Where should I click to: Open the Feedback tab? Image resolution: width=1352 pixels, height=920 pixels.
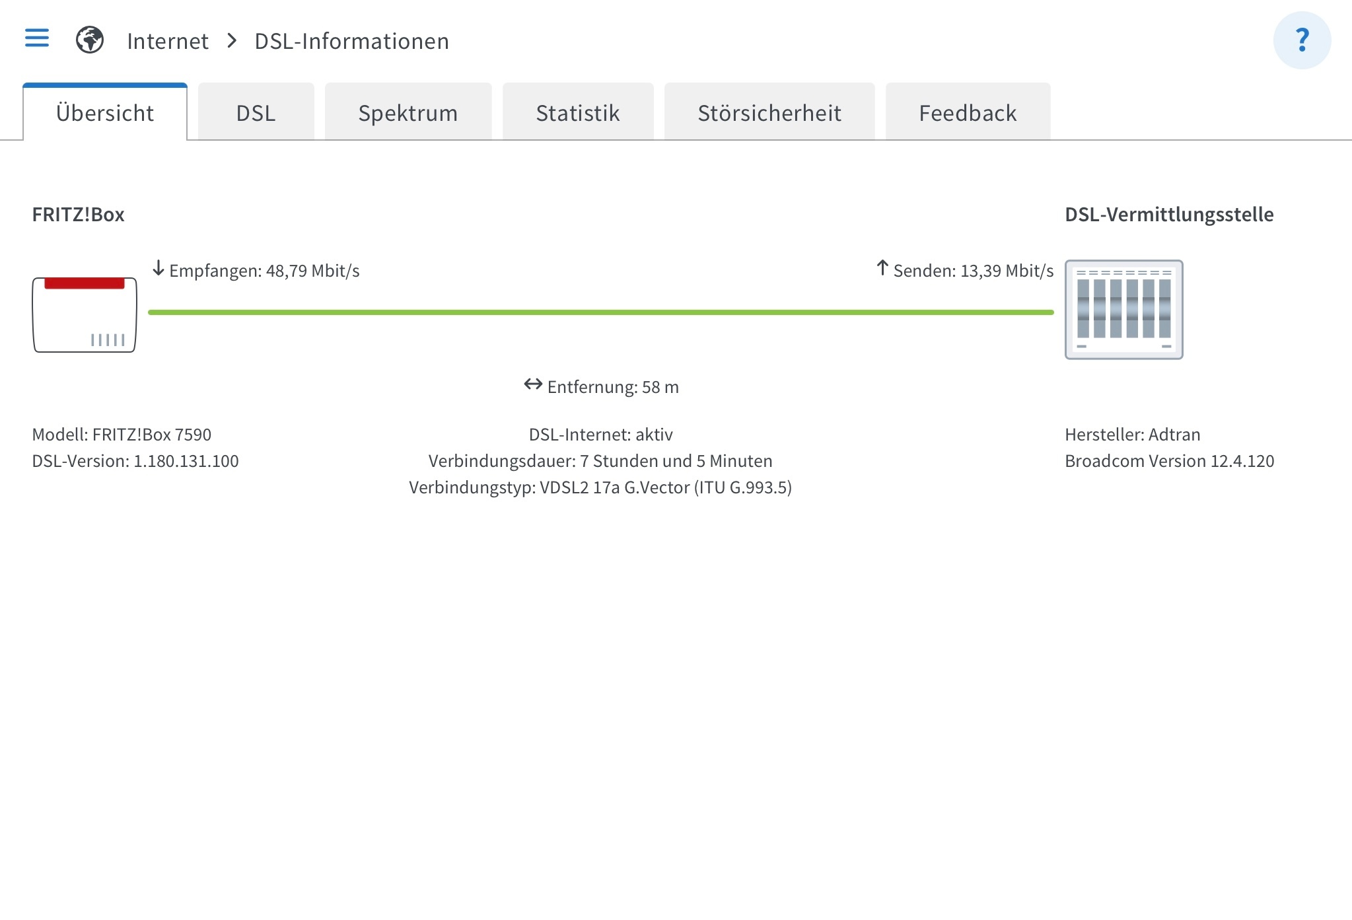[x=968, y=112]
